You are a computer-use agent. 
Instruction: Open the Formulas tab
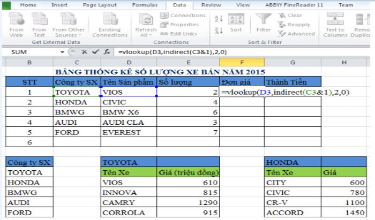pos(145,5)
